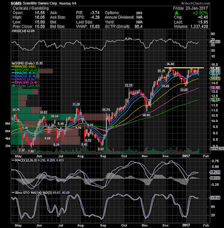Click the 2017 label on price chart axis

186,156
